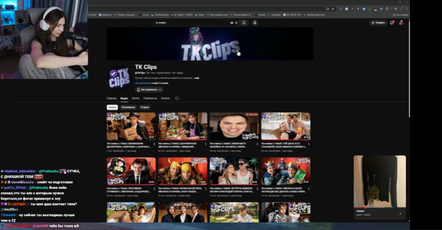Search within channel using the tab-row magnifier
This screenshot has width=442, height=230.
(177, 98)
